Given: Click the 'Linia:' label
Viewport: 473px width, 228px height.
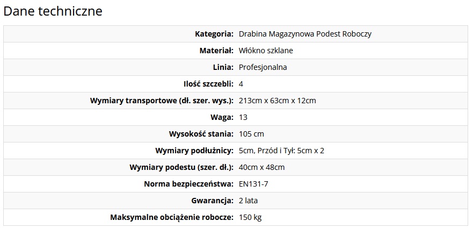Looking at the screenshot, I should click(223, 67).
